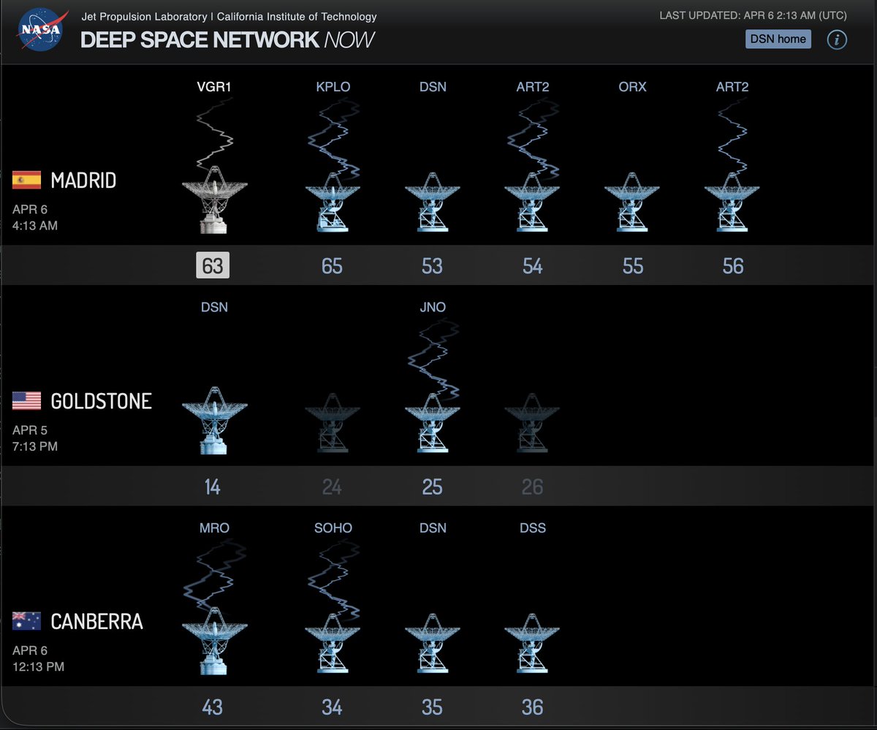Screen dimensions: 877x730
Task: Select dimmed Goldstone dish 24
Action: click(332, 422)
